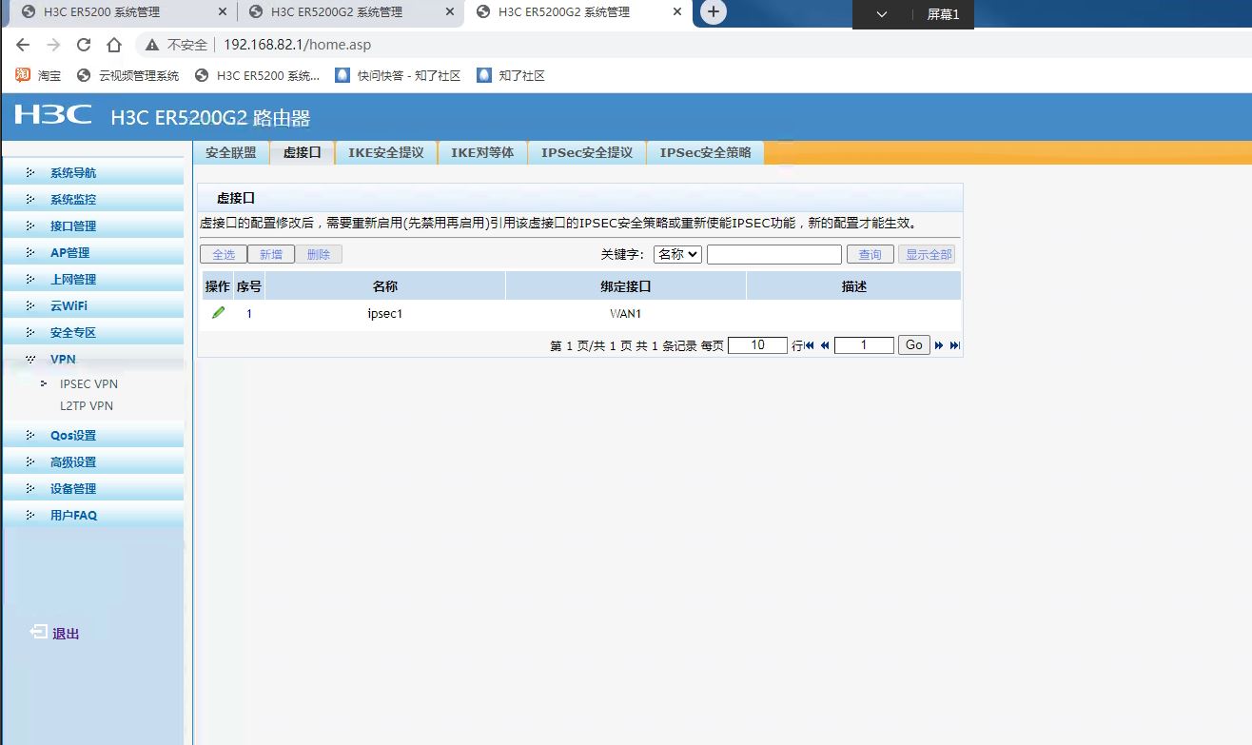Click the 显示全部 button
Image resolution: width=1252 pixels, height=745 pixels.
[929, 254]
